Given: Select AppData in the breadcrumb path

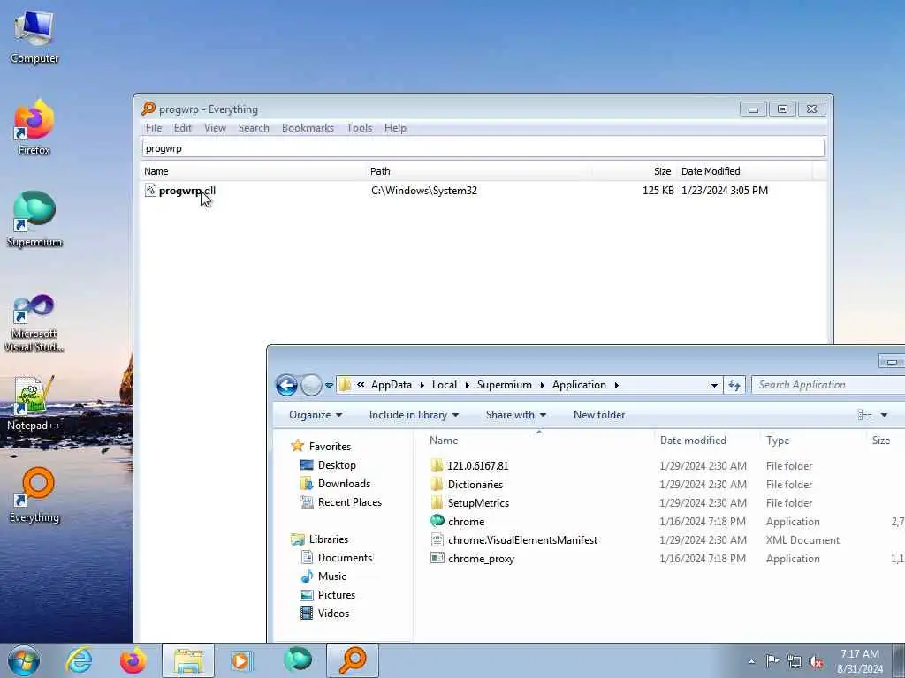Looking at the screenshot, I should tap(392, 385).
